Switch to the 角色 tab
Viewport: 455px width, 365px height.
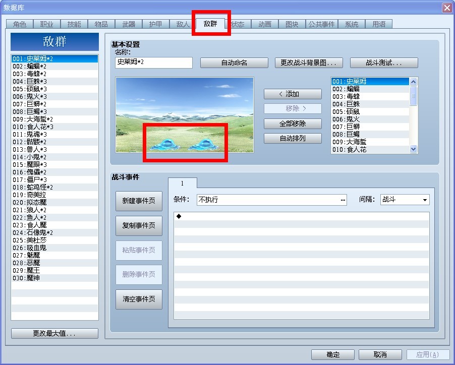pos(20,24)
